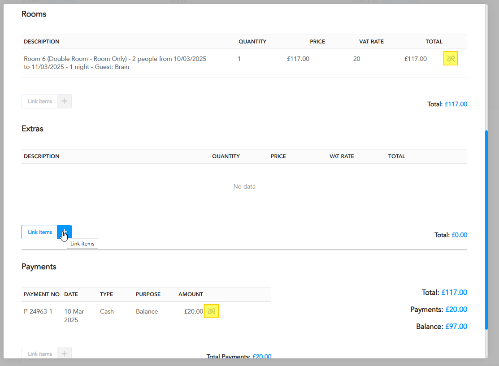The image size is (499, 366).
Task: Click the summary Payments £20.00 value
Action: 456,310
